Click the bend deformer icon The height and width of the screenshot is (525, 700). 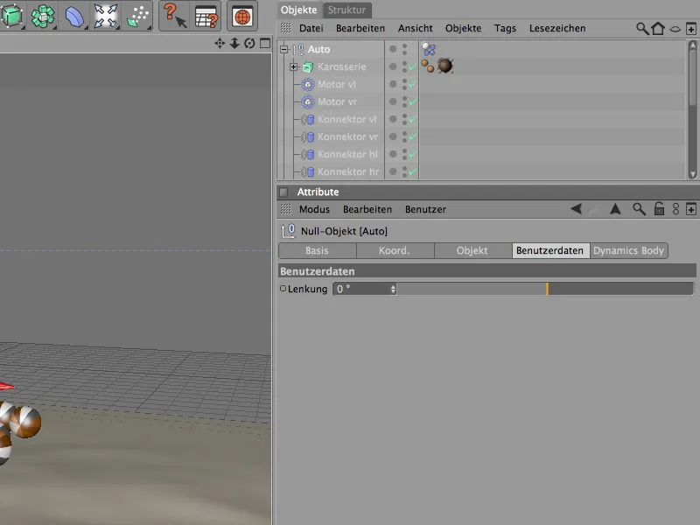73,16
